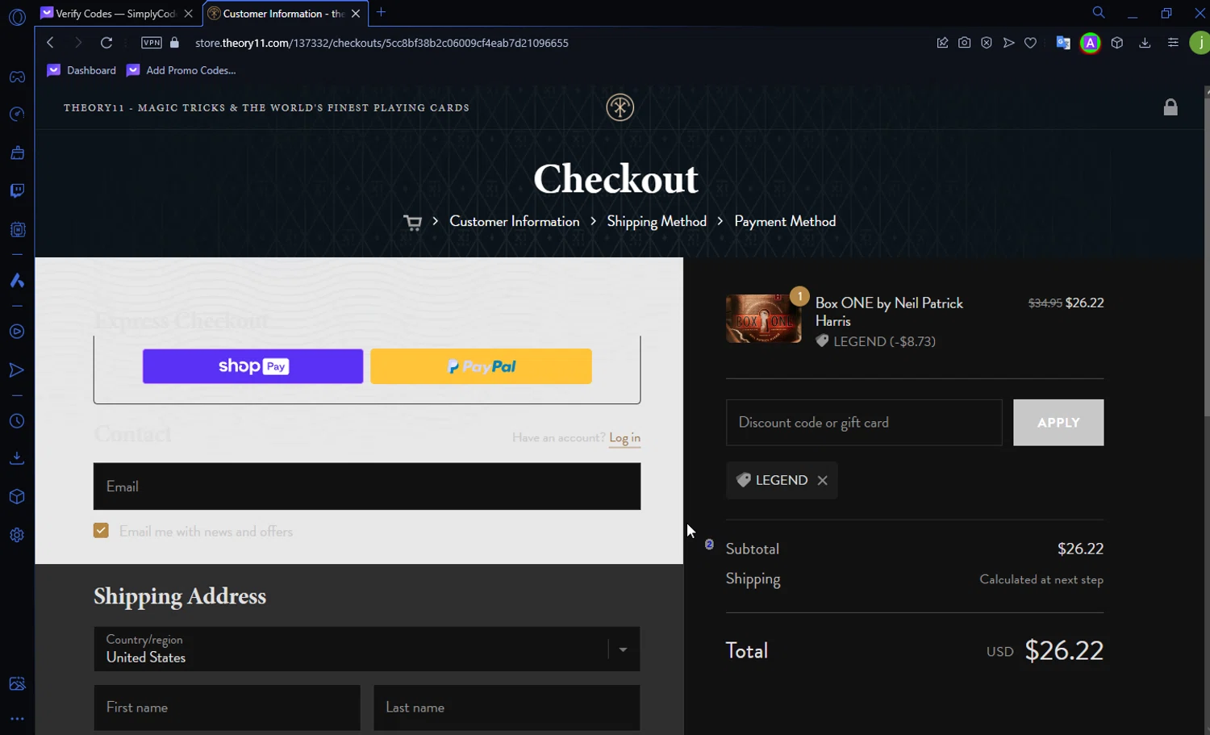Focus Discount code or gift card field

(864, 423)
